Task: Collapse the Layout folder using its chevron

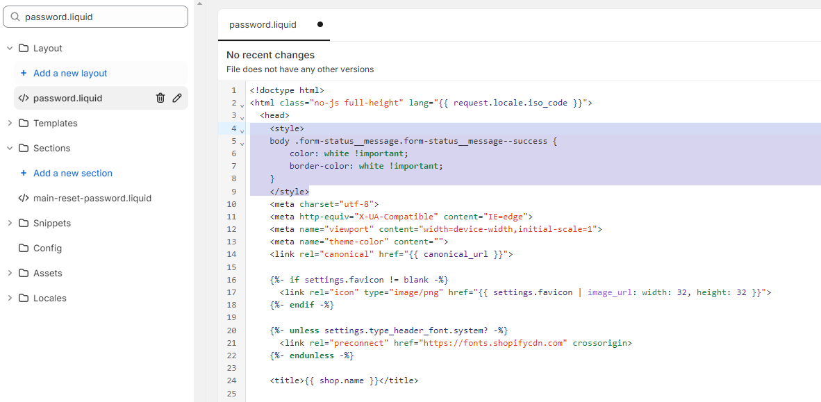Action: point(10,48)
